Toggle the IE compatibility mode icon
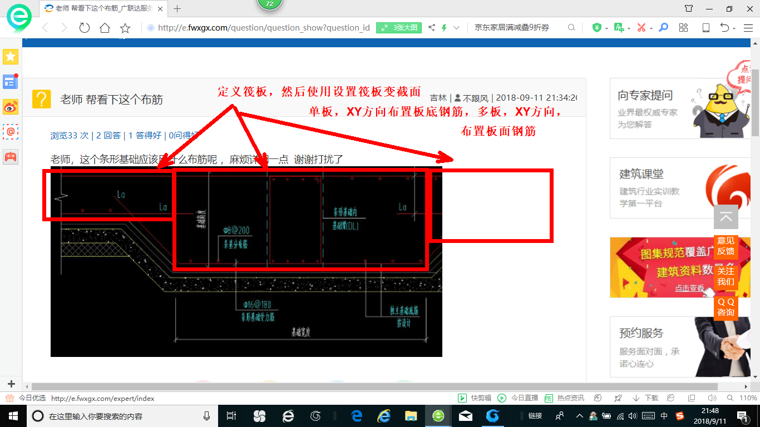760x427 pixels. (x=671, y=398)
